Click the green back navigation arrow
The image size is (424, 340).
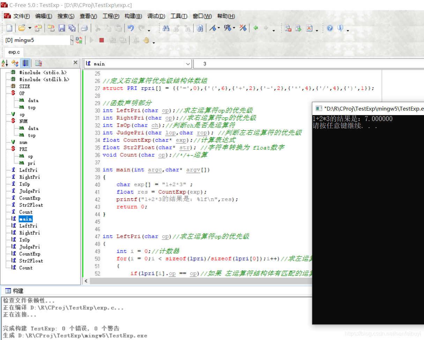[x=256, y=28]
